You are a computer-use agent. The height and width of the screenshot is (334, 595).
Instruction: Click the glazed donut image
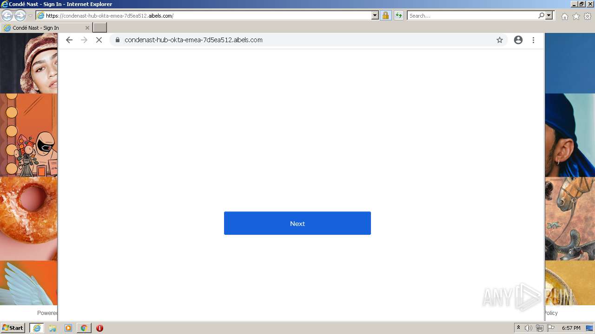(x=29, y=218)
